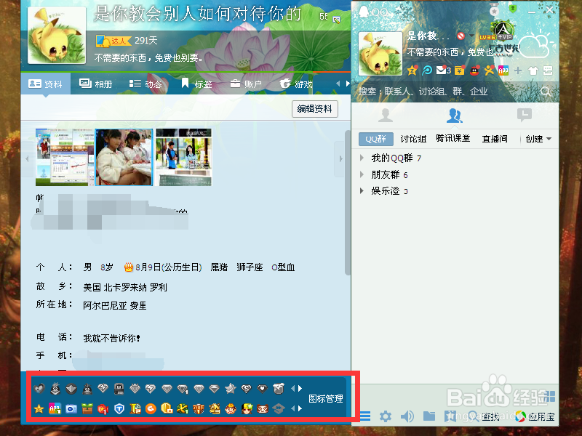Select QQ群 sub-tab
The image size is (582, 436).
pyautogui.click(x=376, y=139)
